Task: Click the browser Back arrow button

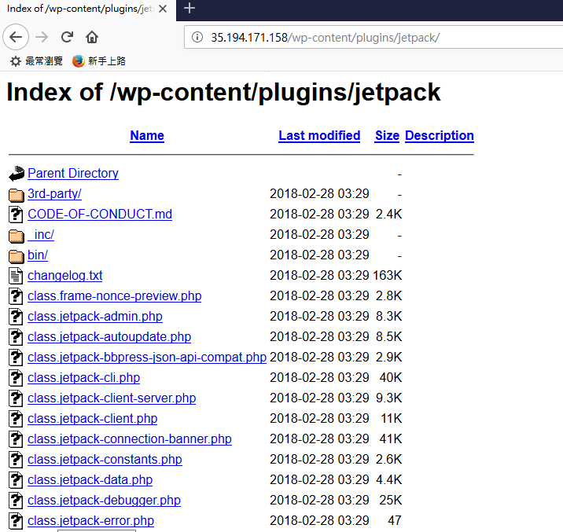Action: tap(16, 37)
